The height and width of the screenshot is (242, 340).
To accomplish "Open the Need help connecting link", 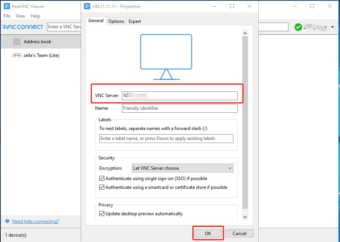I will pyautogui.click(x=36, y=221).
